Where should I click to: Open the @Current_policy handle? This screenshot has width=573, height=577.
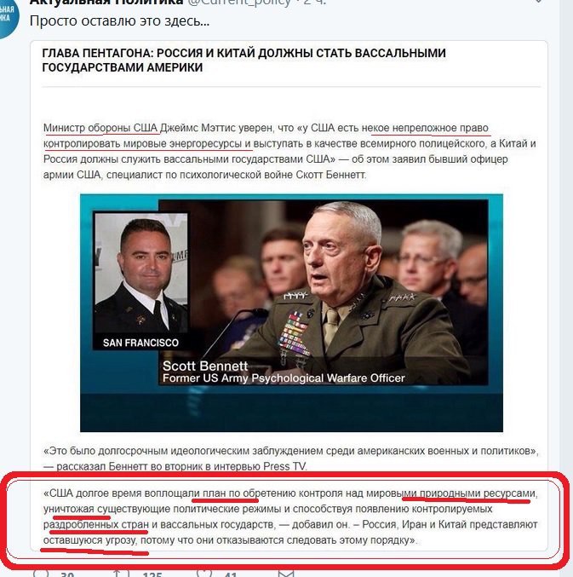click(x=239, y=3)
